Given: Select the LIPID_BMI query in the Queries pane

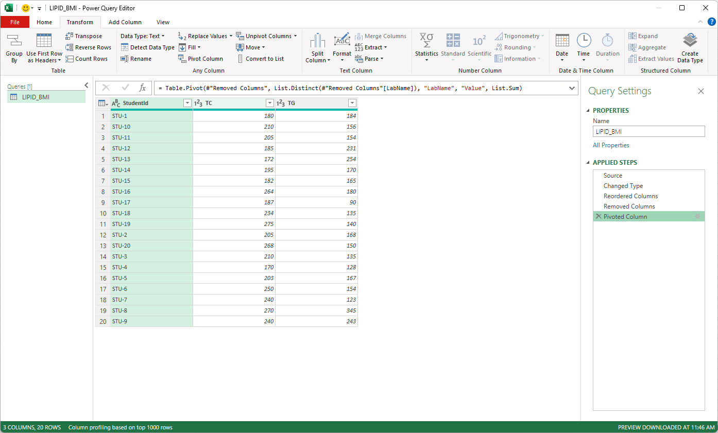Looking at the screenshot, I should [46, 97].
